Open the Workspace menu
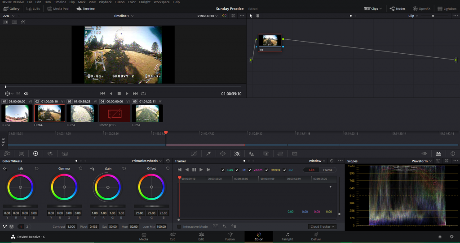 (161, 2)
